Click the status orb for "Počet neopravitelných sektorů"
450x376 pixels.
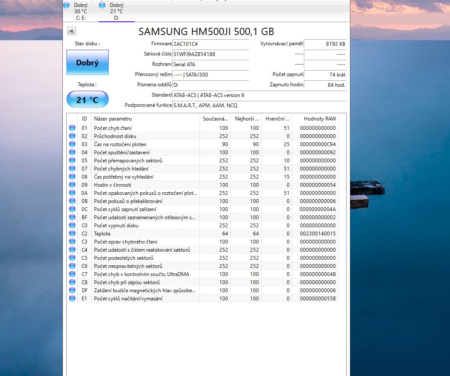click(x=72, y=266)
